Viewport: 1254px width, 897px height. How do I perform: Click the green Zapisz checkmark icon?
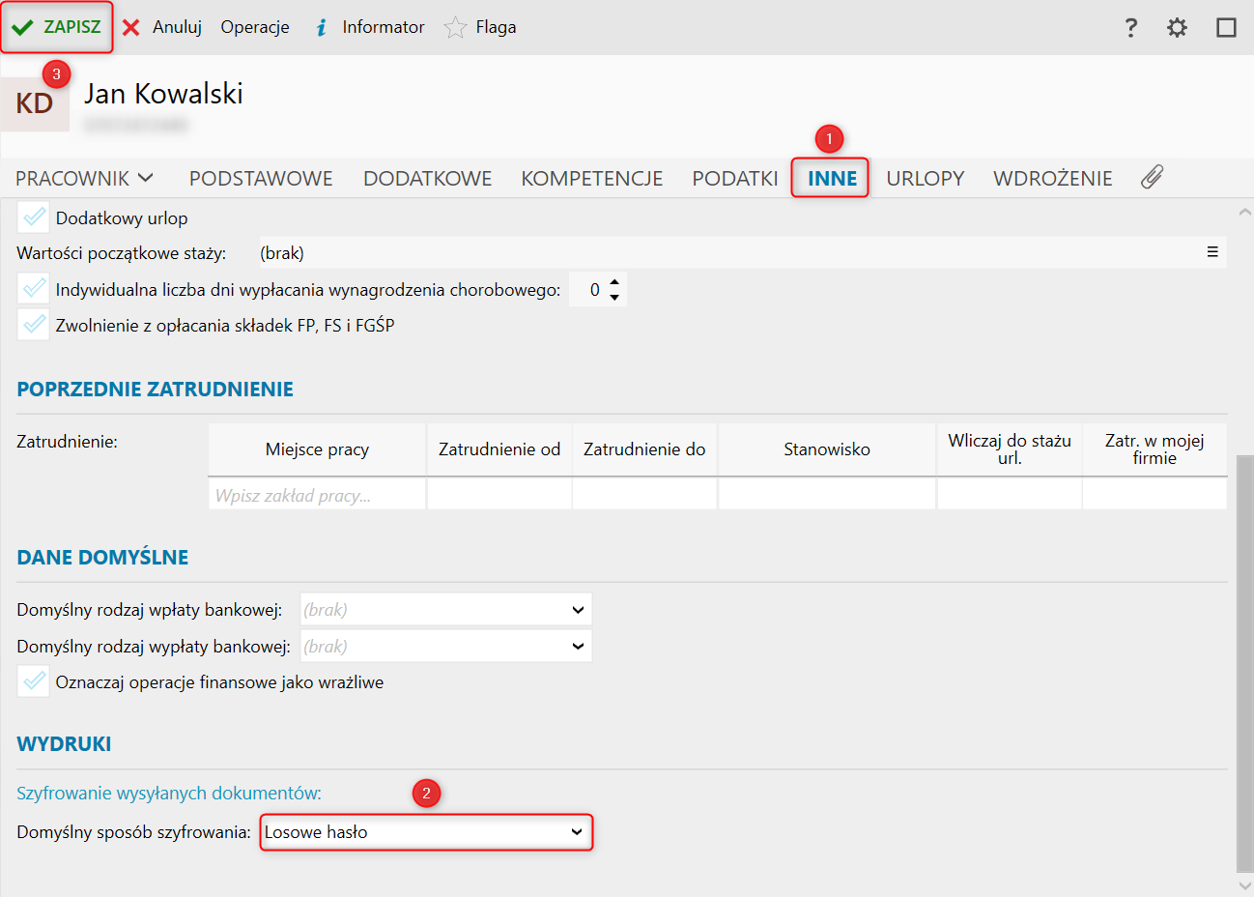(22, 27)
